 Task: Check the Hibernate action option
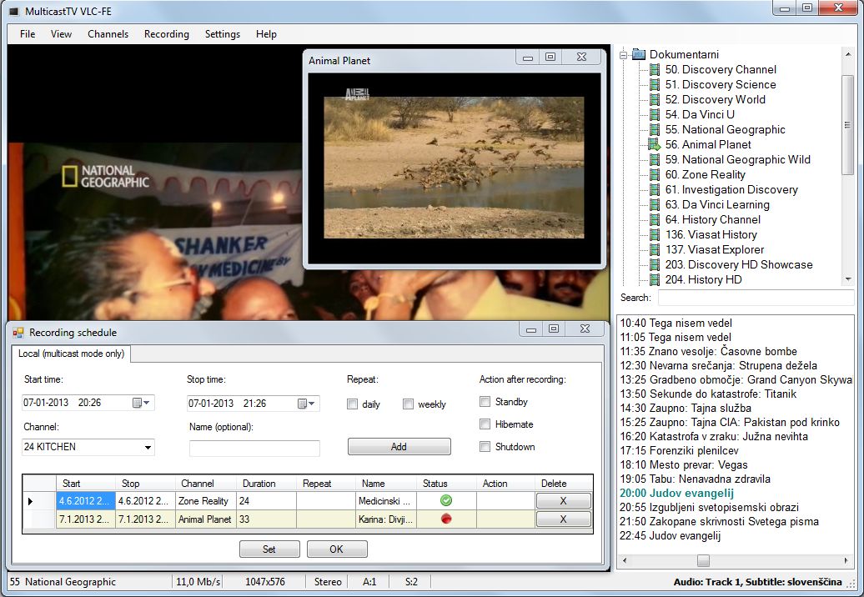click(485, 424)
